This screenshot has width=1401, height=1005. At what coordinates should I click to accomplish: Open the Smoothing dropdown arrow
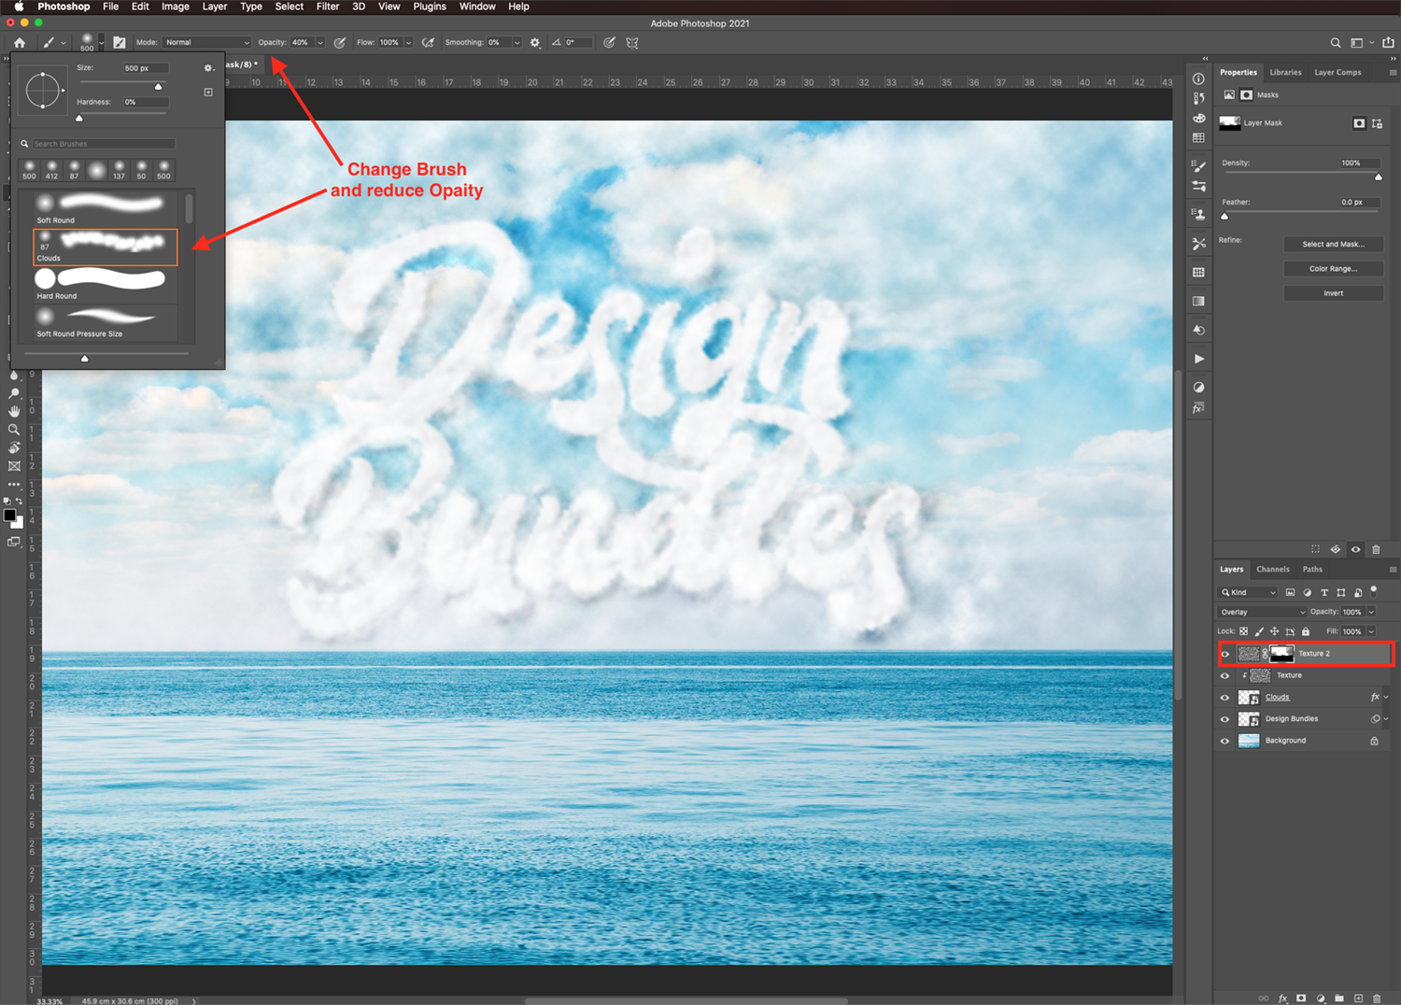pos(517,42)
